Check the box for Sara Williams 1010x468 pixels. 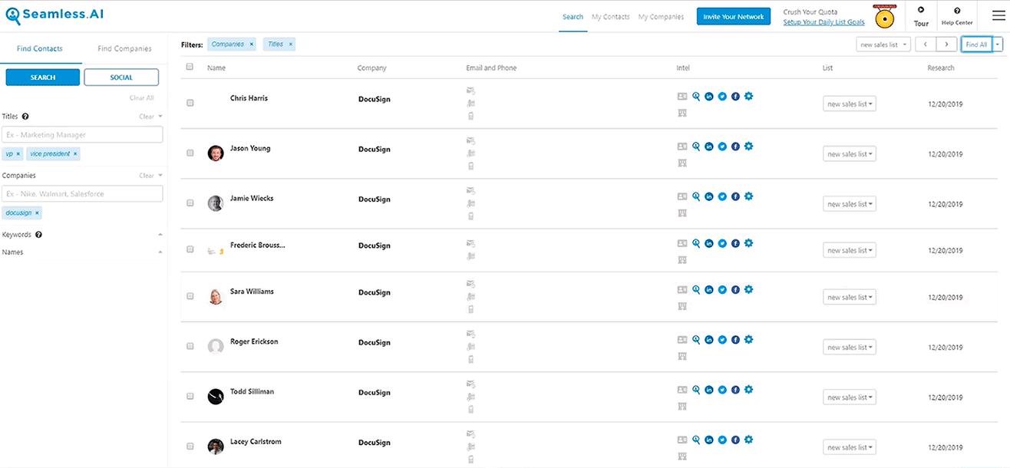coord(190,296)
